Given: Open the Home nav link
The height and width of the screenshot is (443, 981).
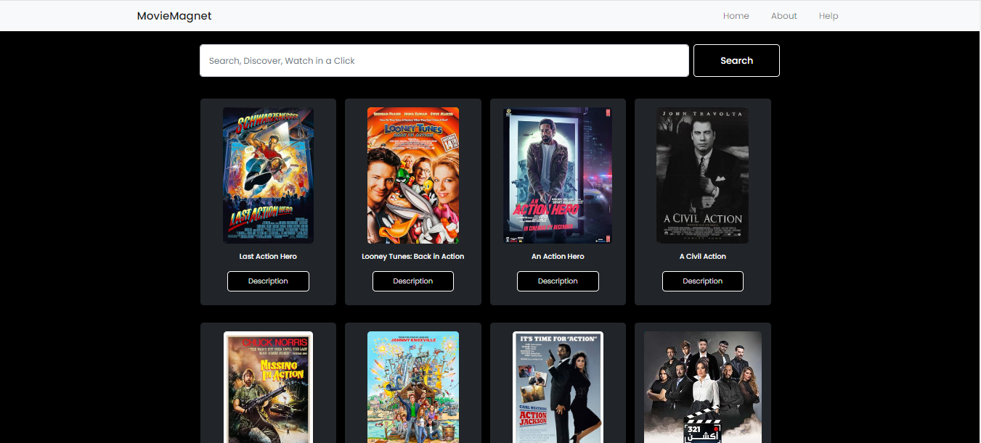Looking at the screenshot, I should coord(736,16).
